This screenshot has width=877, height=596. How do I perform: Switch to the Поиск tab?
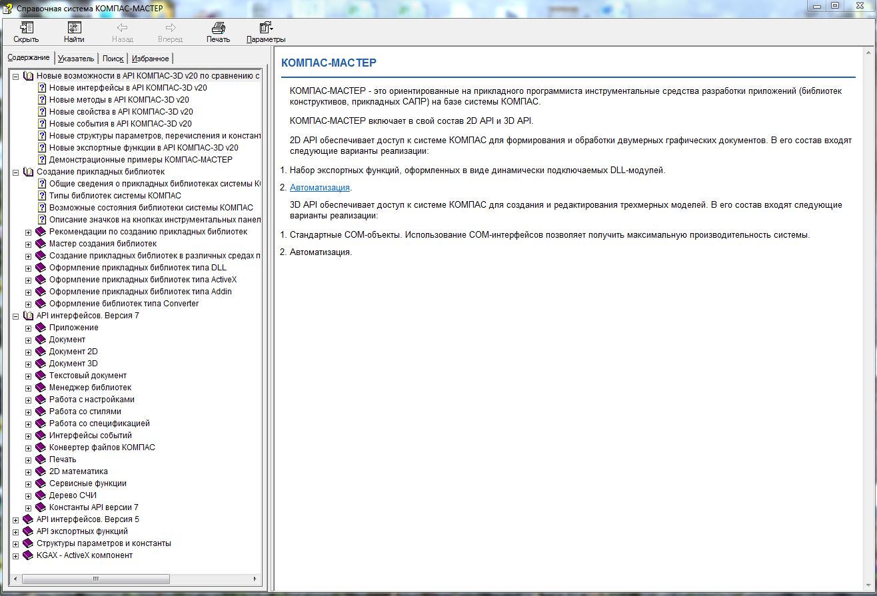click(x=113, y=59)
